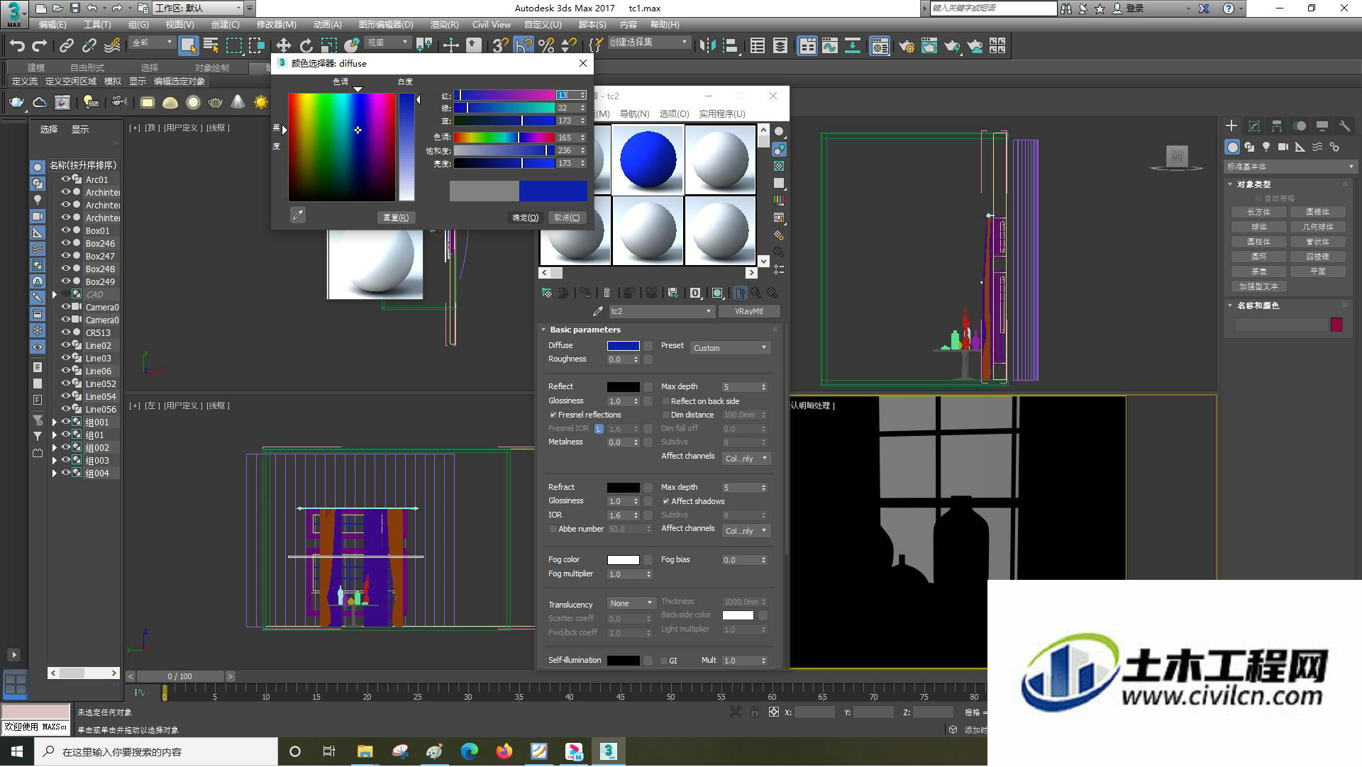Create a 长方体 box primitive
Image resolution: width=1362 pixels, height=767 pixels.
tap(1258, 212)
